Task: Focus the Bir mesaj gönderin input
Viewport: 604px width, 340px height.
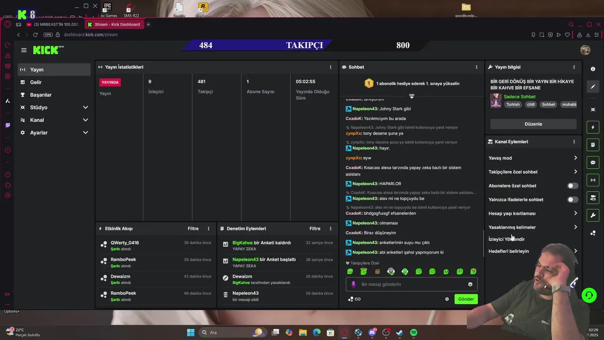Action: point(411,284)
